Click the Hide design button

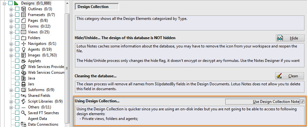pos(290,38)
